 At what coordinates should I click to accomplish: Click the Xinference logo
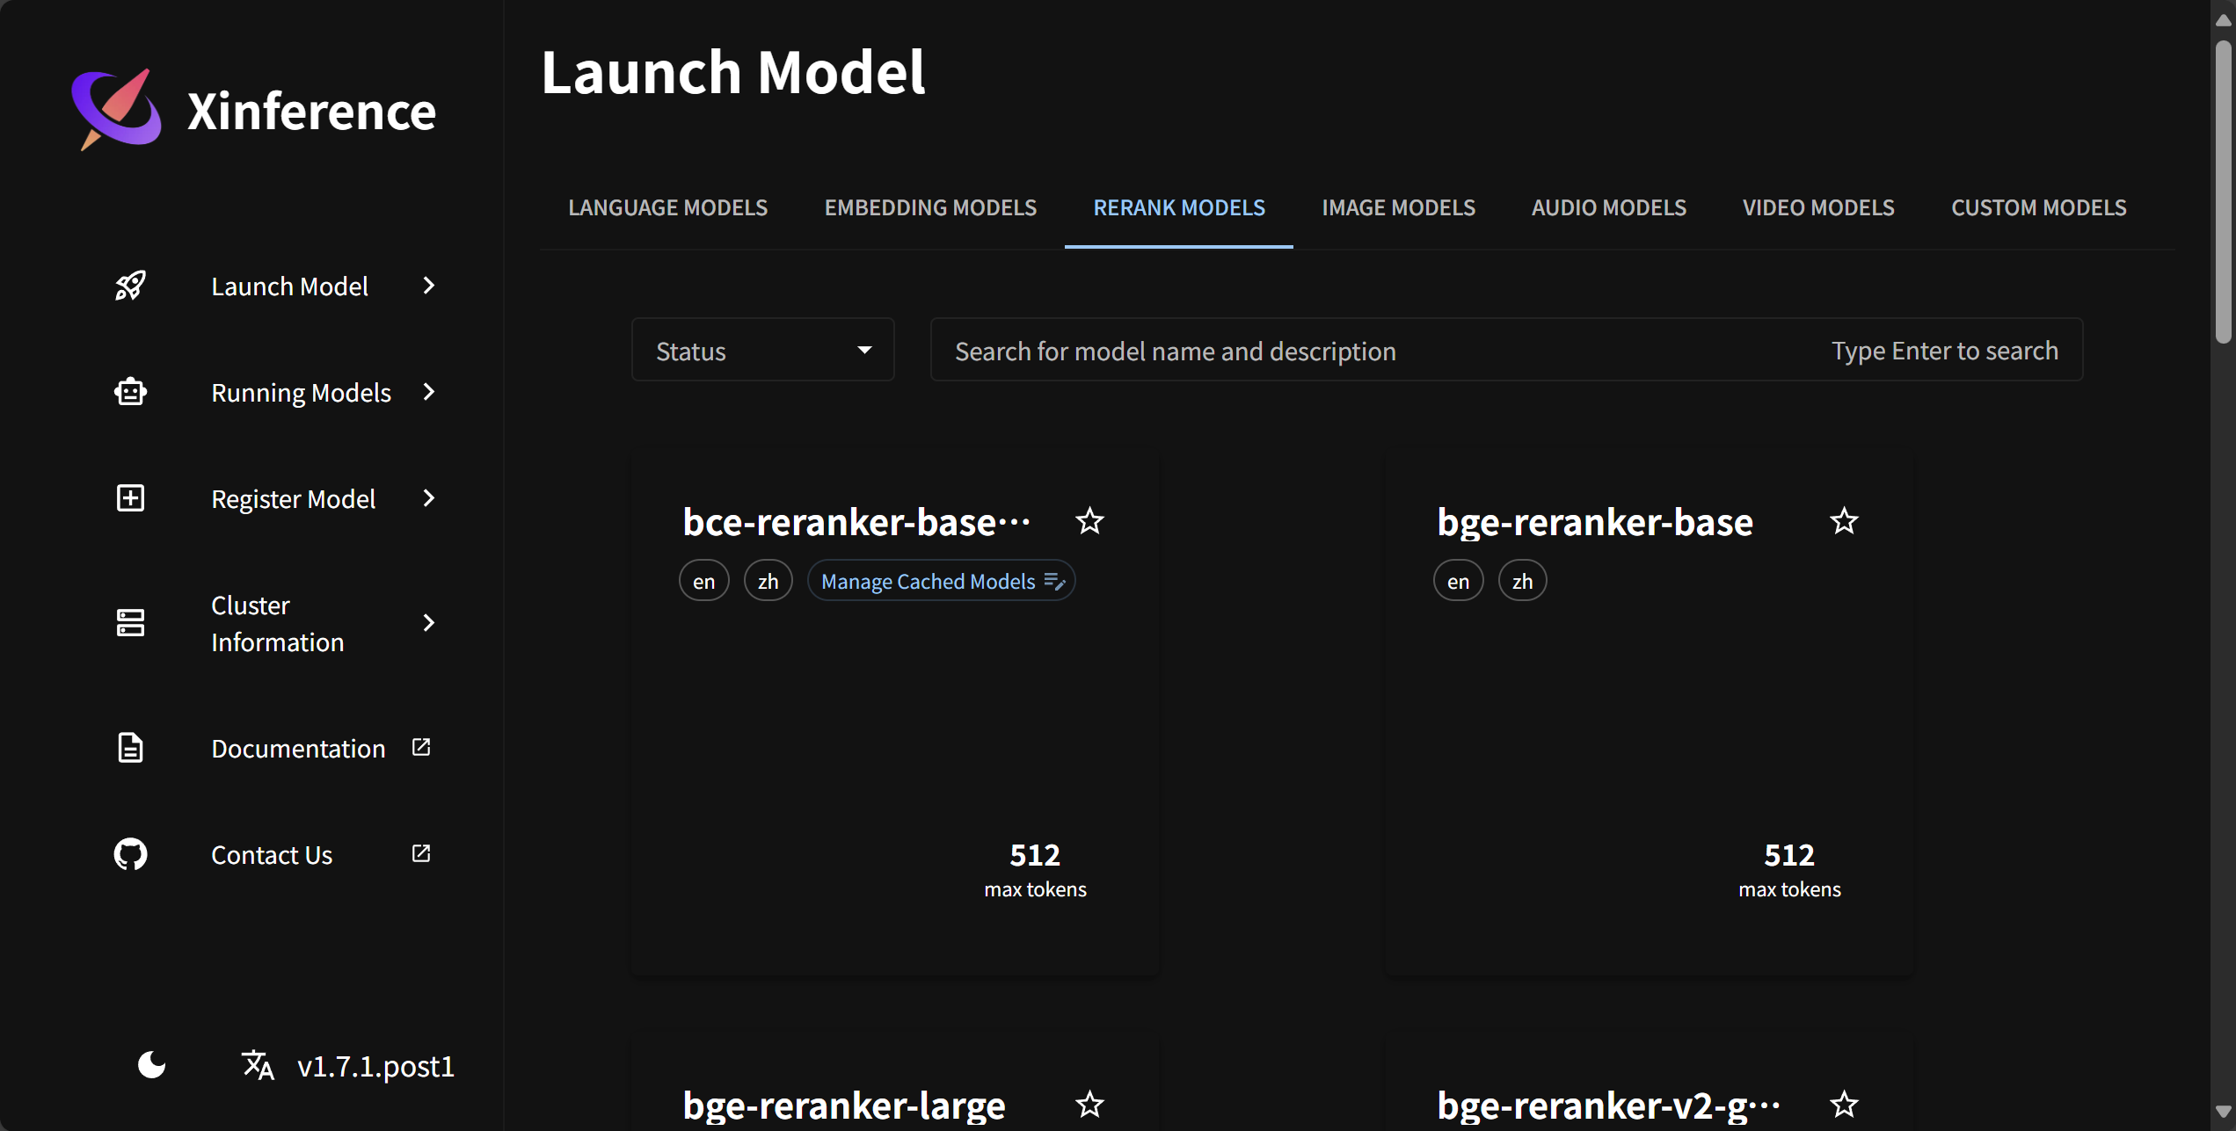pos(117,110)
